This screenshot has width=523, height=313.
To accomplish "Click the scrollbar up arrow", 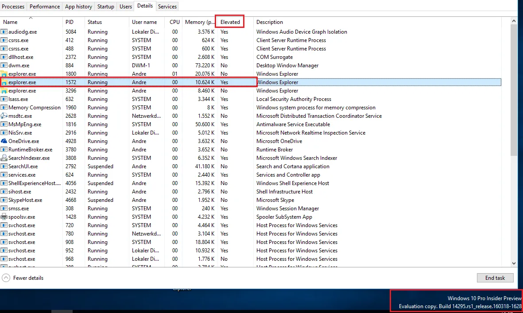I will pos(514,21).
